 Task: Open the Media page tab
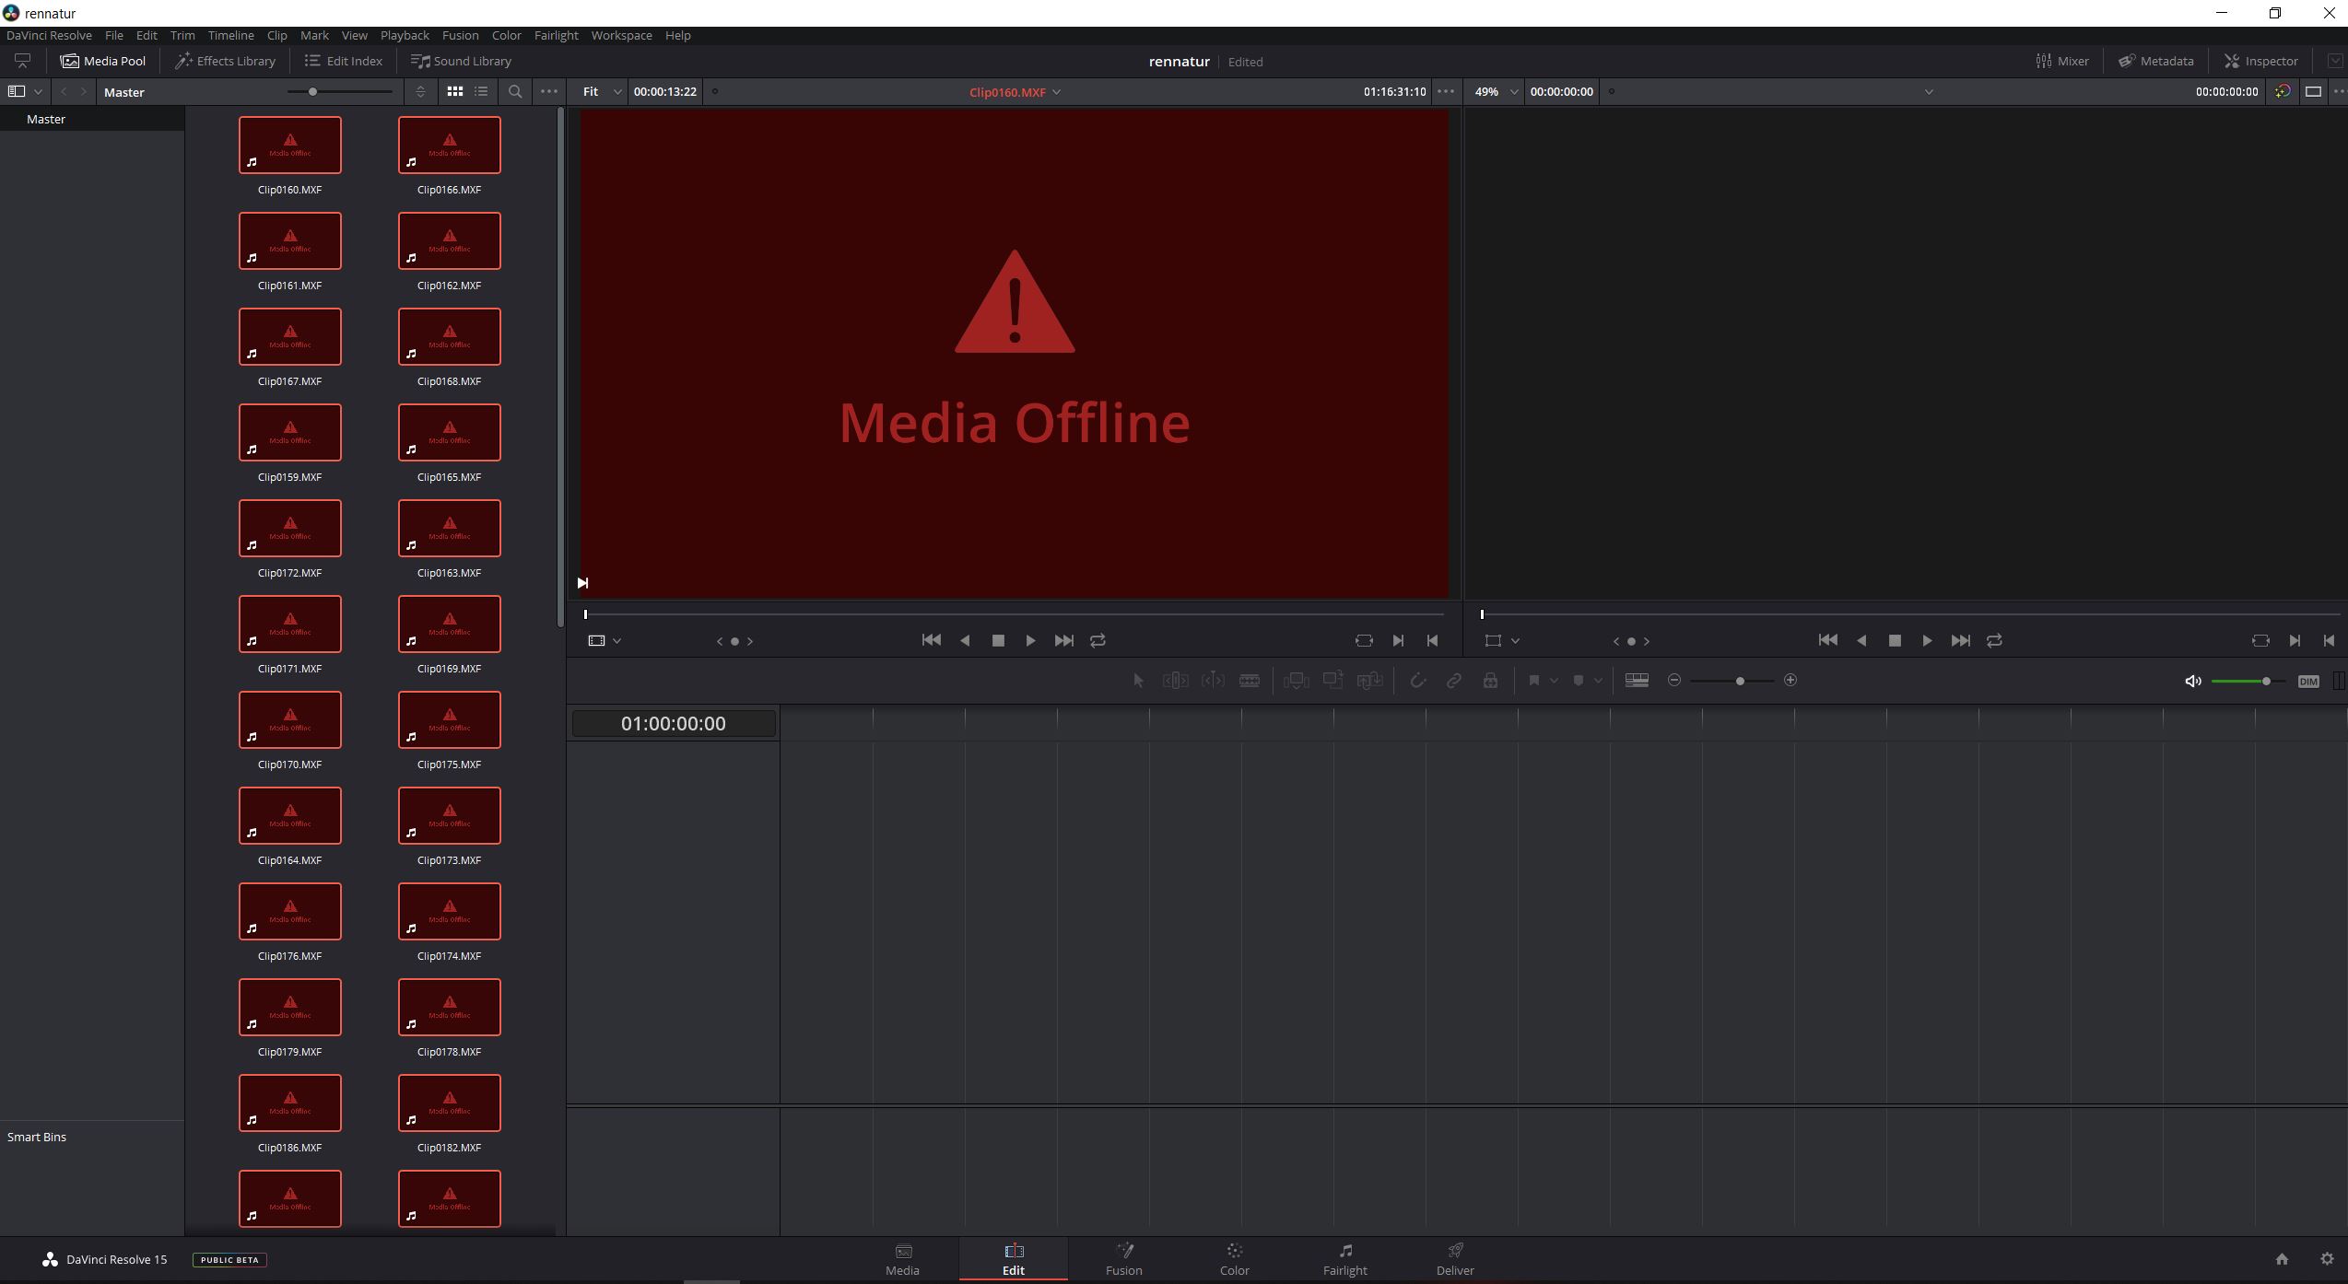(902, 1259)
